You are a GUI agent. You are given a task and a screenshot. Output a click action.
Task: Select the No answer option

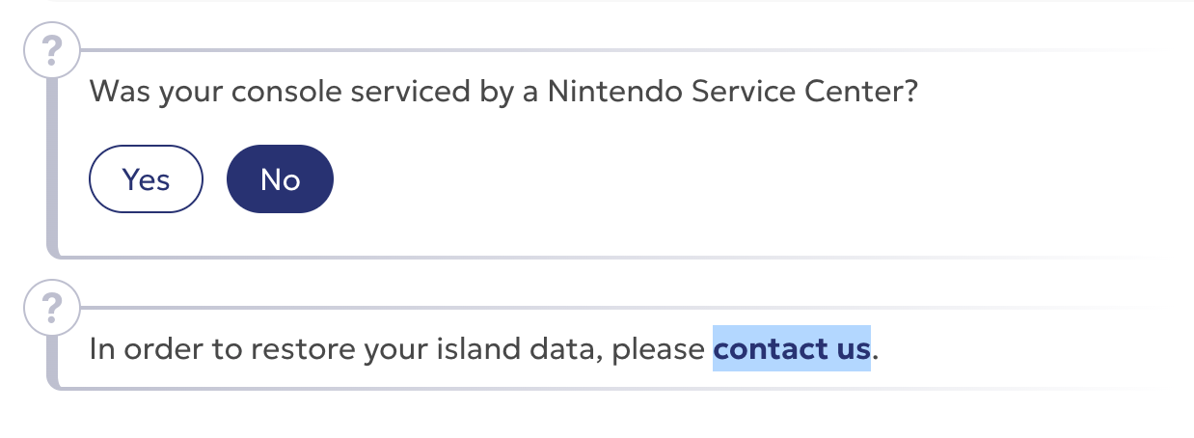pos(280,178)
